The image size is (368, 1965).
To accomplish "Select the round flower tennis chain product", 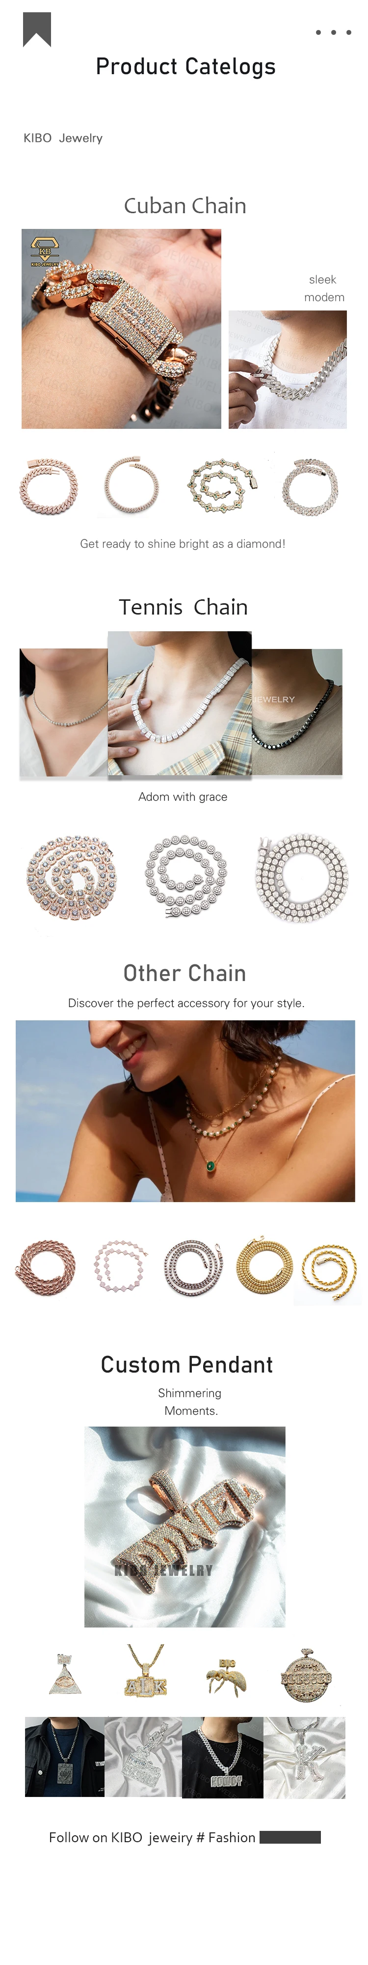I will coord(185,876).
